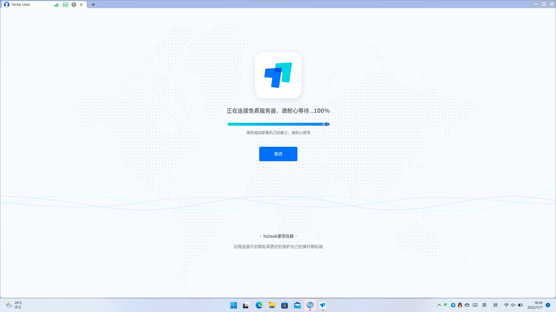Maximize the ToDesk window

pos(544,4)
